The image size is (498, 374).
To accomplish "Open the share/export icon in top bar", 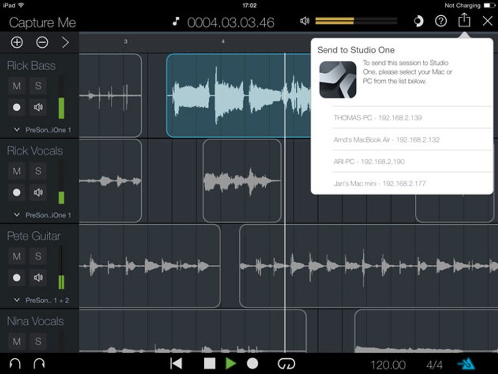I will [463, 21].
